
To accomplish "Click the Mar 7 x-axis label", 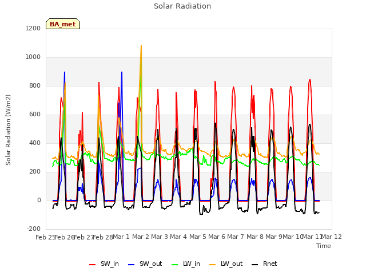I will point(236,237).
